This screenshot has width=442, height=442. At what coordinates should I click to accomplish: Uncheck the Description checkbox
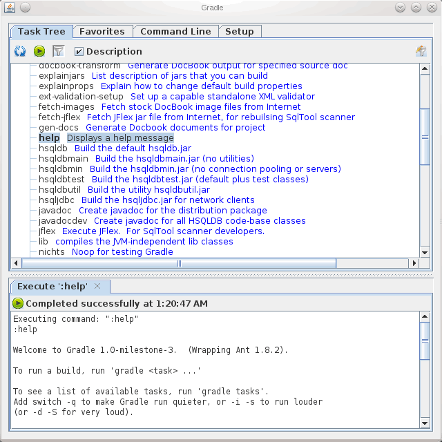(x=79, y=51)
